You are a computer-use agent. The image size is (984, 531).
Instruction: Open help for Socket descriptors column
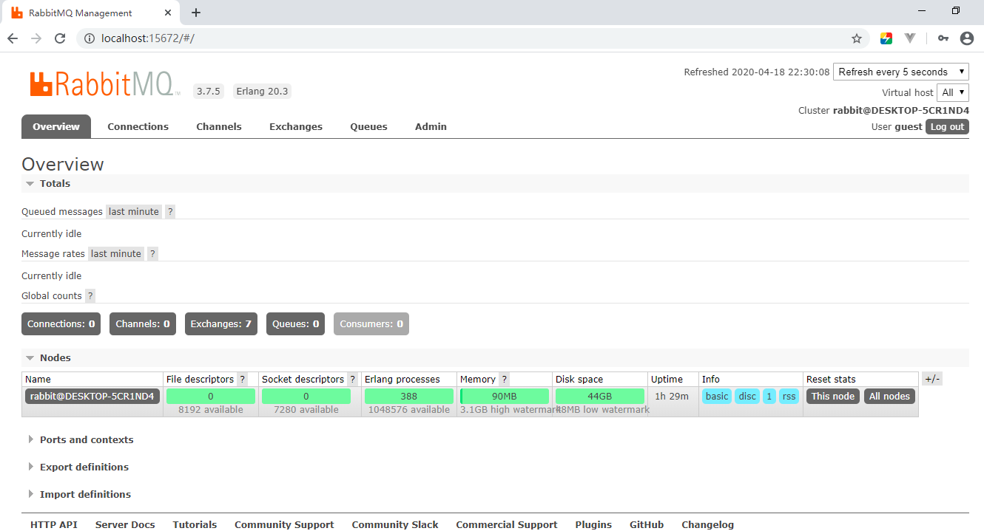click(x=352, y=380)
